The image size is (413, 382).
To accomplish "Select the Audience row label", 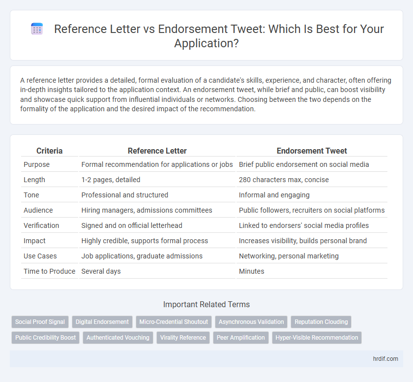I will (38, 210).
